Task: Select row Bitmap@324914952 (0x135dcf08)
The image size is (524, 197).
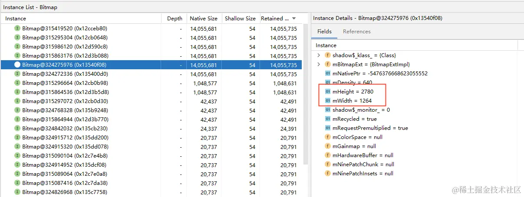Action: coord(151,165)
